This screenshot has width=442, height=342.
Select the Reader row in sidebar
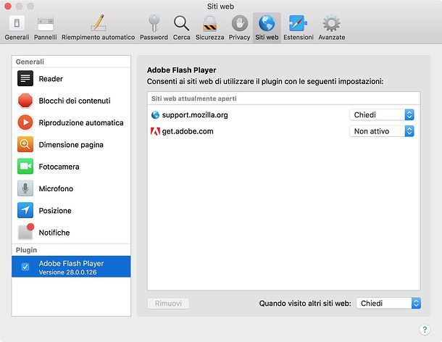[x=71, y=79]
